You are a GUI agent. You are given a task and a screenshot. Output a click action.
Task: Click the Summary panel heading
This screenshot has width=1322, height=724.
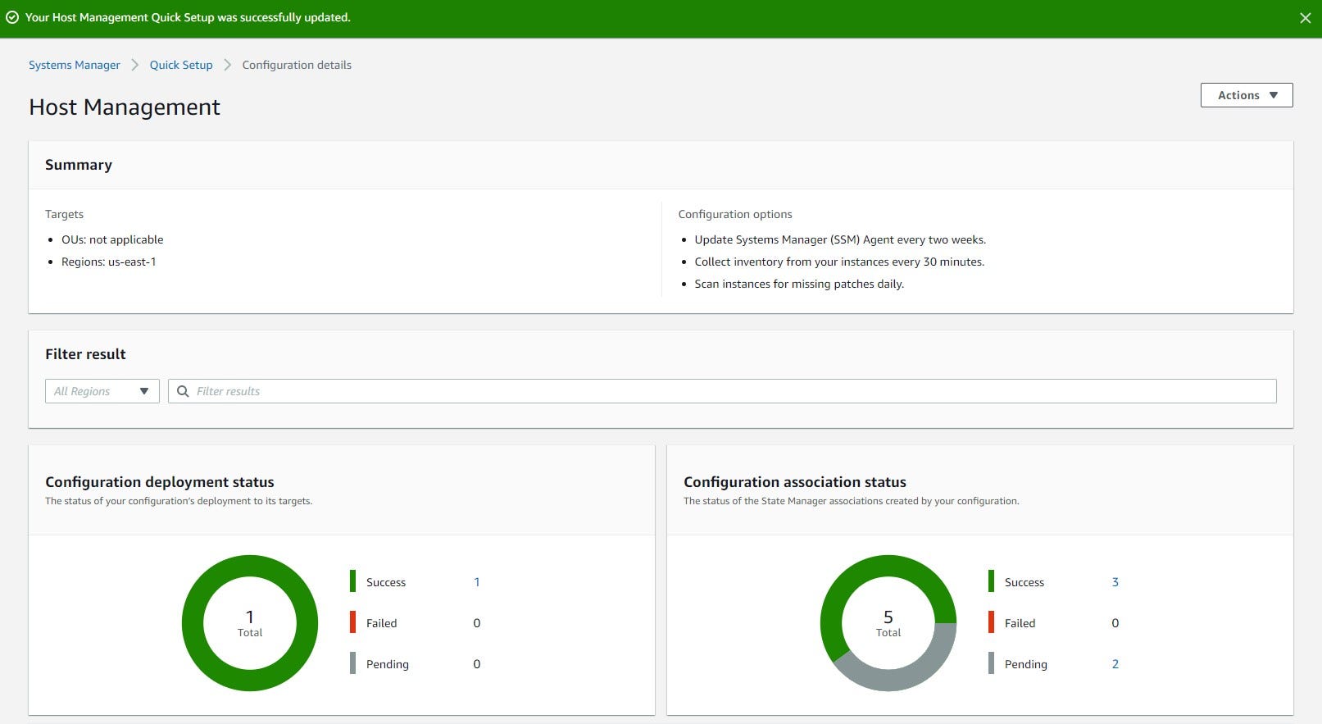[x=79, y=165]
